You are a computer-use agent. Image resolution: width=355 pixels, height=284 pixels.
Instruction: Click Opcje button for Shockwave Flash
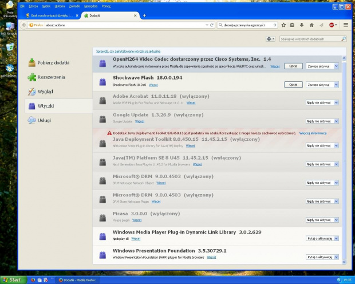pos(293,85)
